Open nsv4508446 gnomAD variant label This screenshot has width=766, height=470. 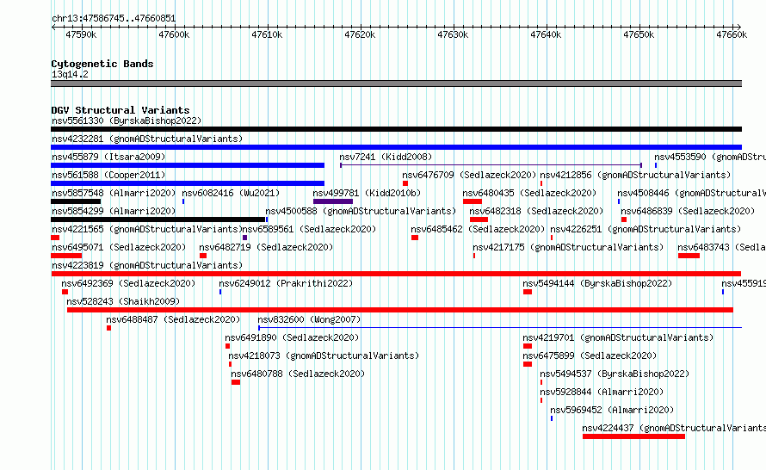tap(691, 193)
